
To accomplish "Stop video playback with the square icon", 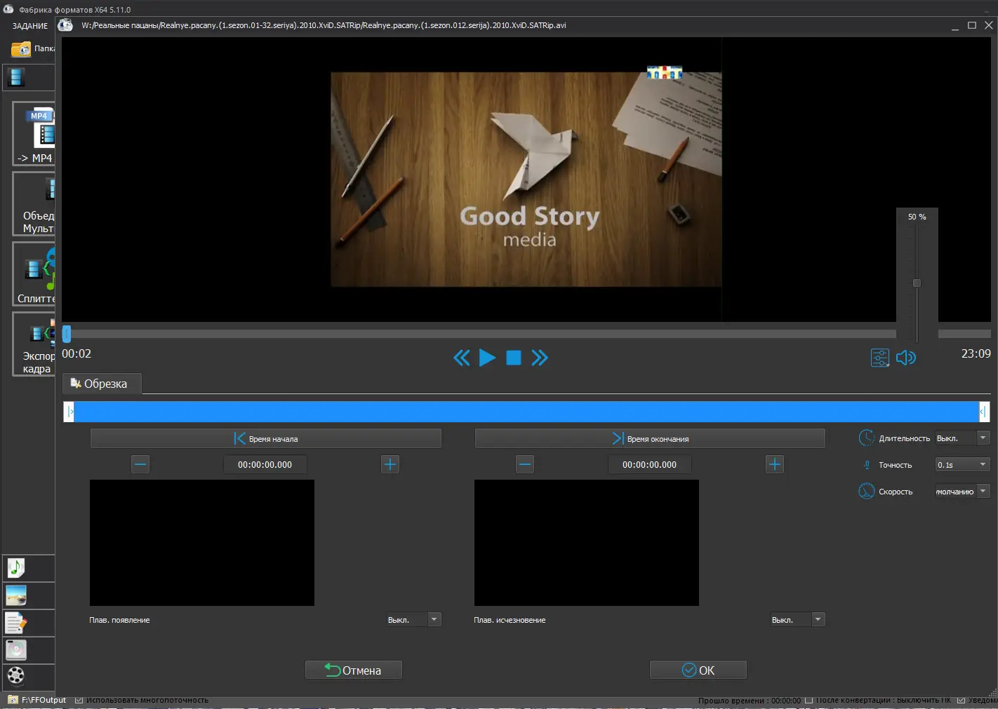I will click(514, 358).
